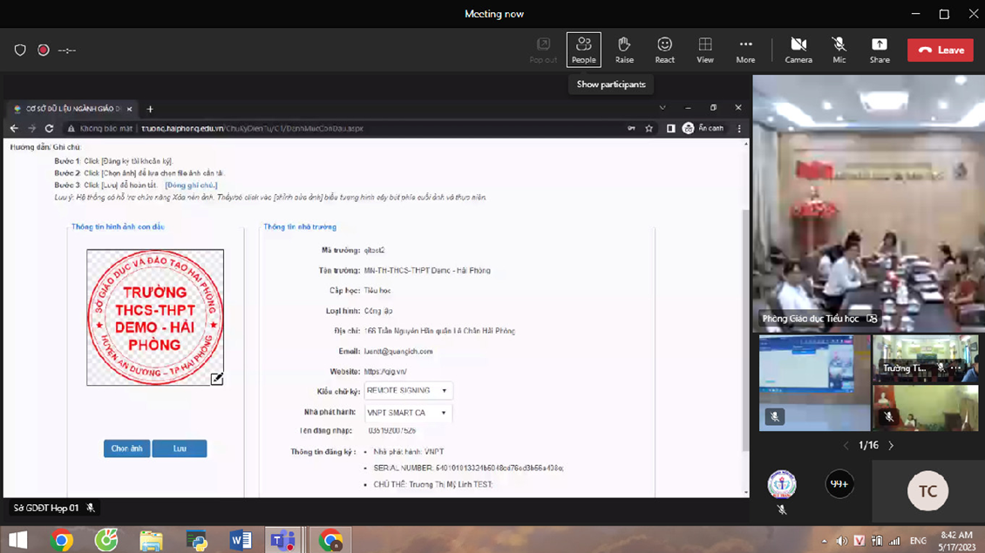Go to previous page of participants
Screen dimensions: 985x553
(x=846, y=445)
